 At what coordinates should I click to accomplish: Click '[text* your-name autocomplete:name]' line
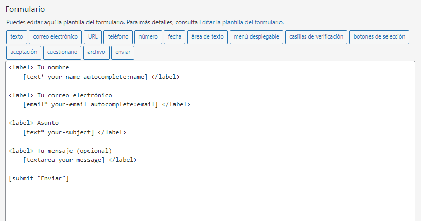coord(101,77)
